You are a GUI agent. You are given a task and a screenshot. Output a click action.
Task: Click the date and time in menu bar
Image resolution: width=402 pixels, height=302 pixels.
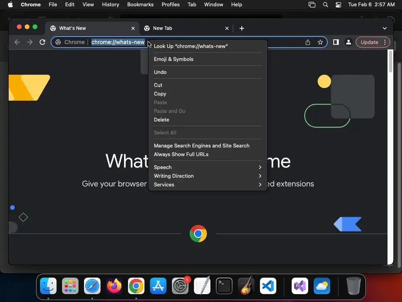click(371, 5)
